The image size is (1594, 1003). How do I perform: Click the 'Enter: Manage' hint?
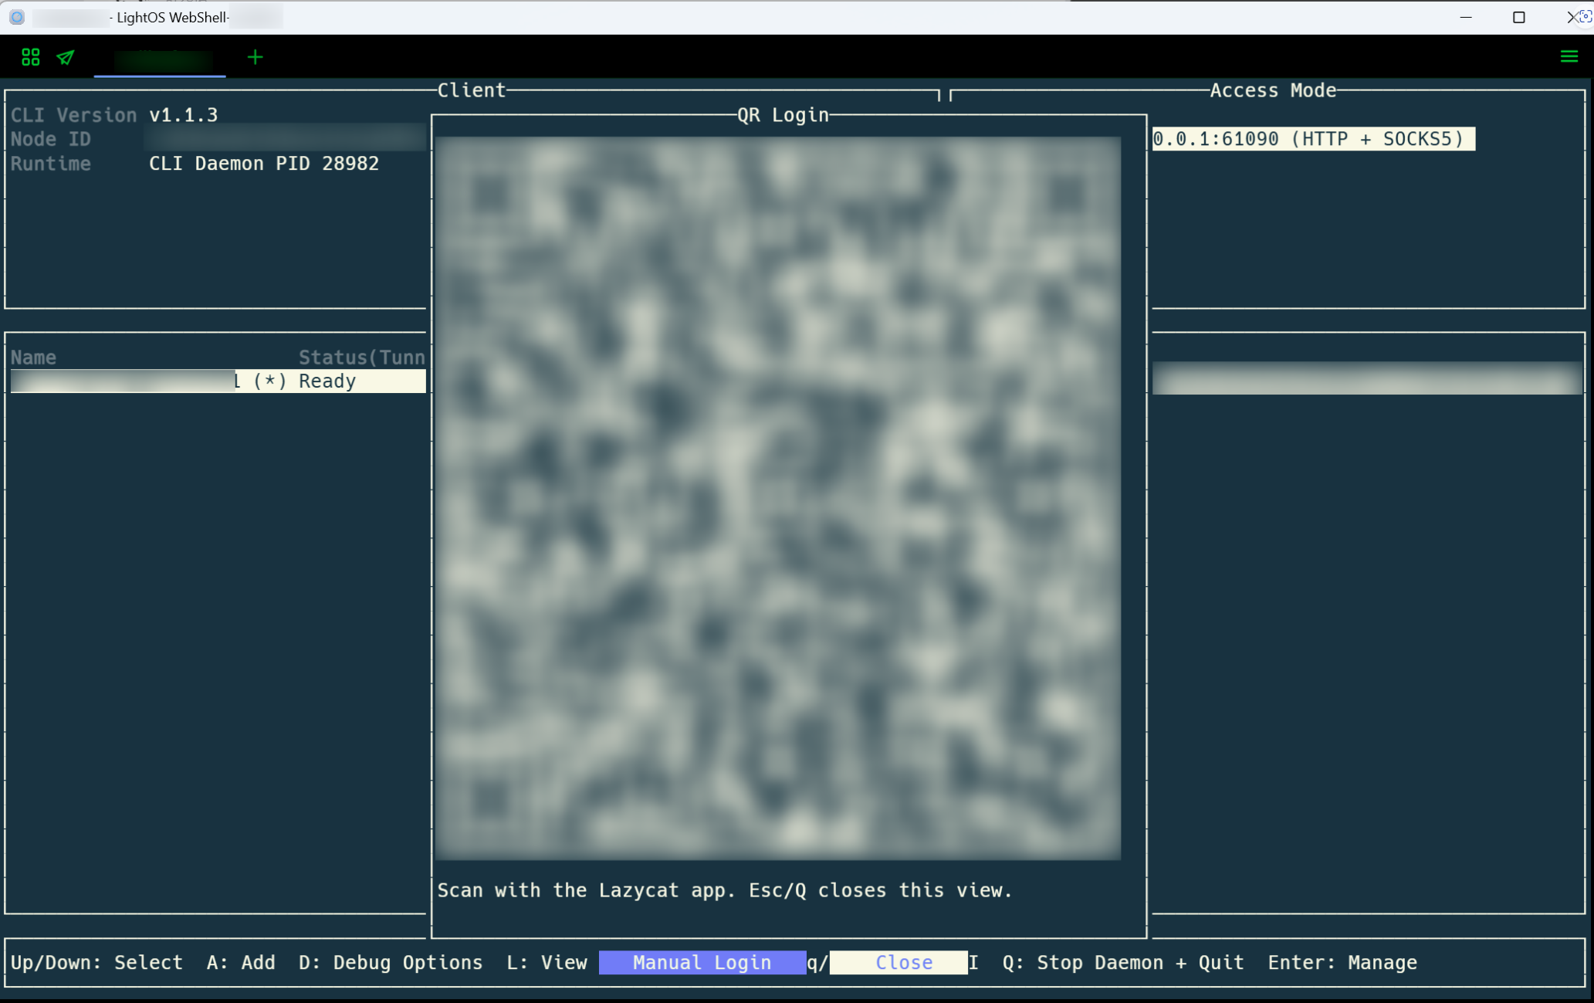1342,963
